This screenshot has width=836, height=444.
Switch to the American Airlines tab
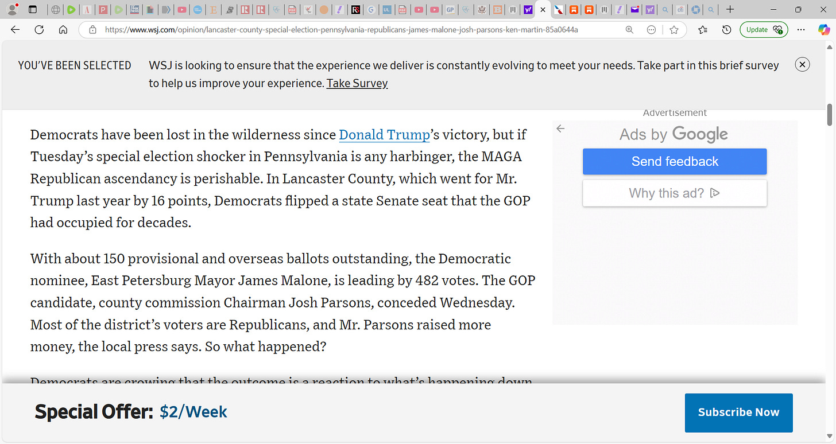558,10
